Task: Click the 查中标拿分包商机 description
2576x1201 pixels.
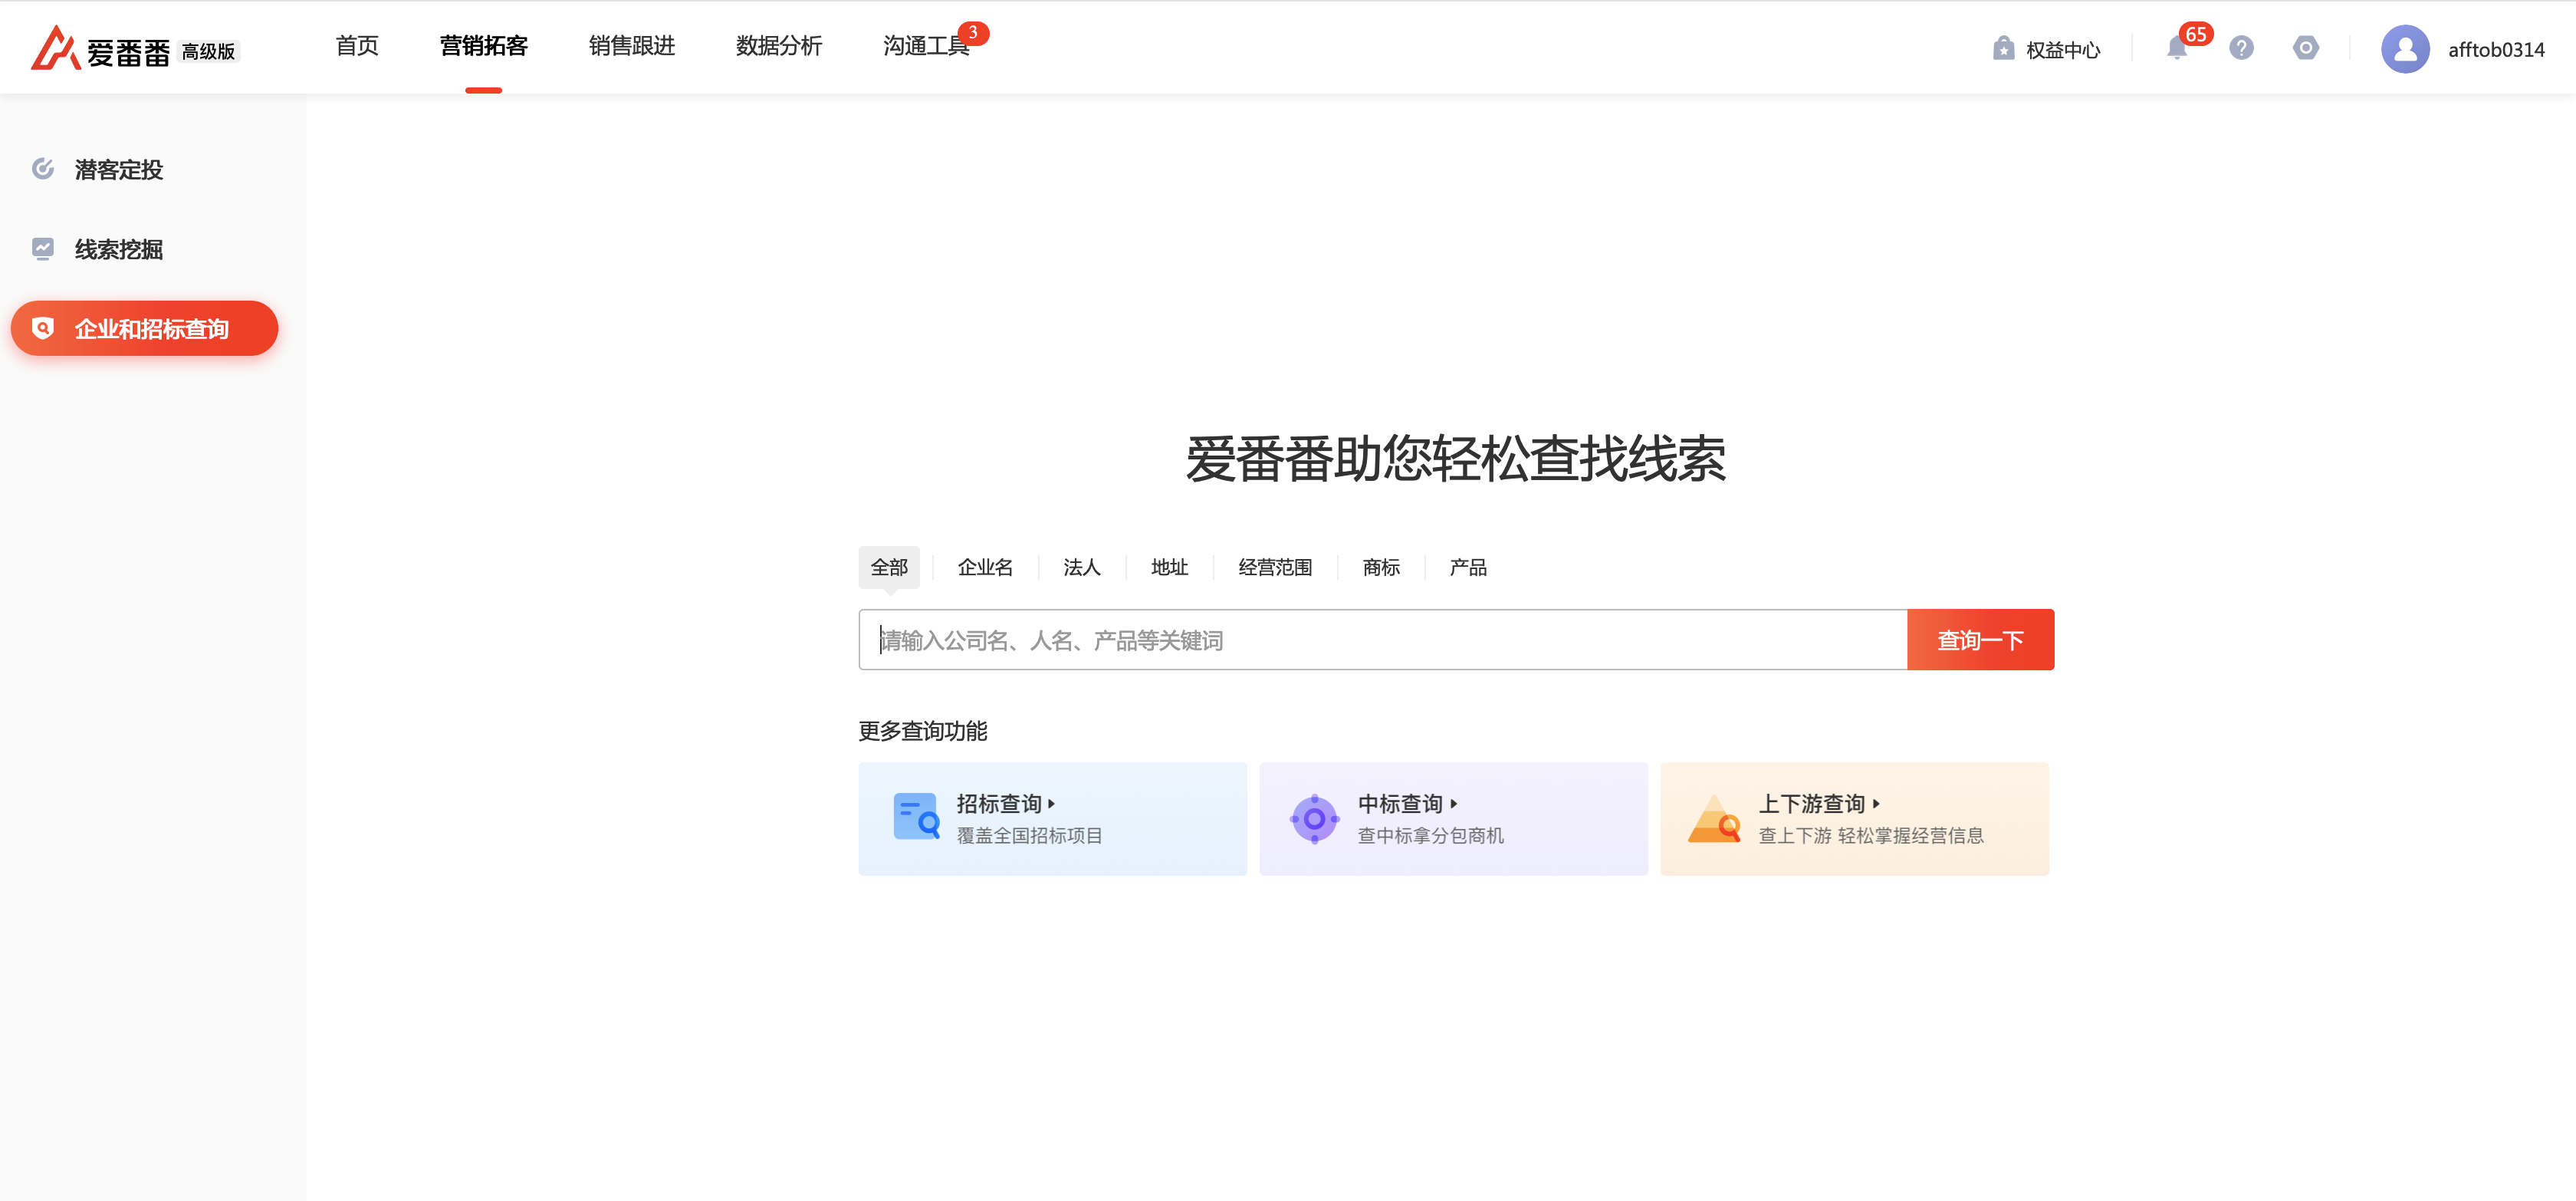Action: [1430, 836]
